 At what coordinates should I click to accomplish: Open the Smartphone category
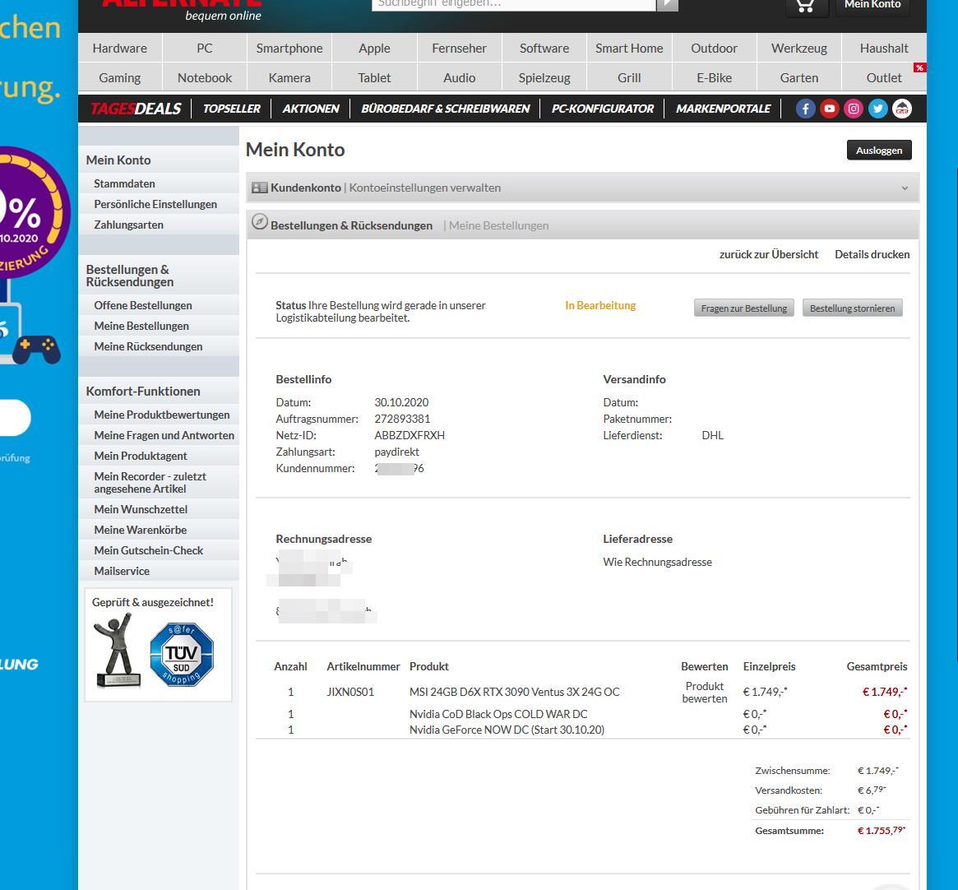click(289, 49)
